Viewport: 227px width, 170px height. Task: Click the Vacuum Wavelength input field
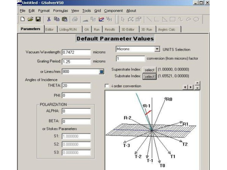(76, 52)
